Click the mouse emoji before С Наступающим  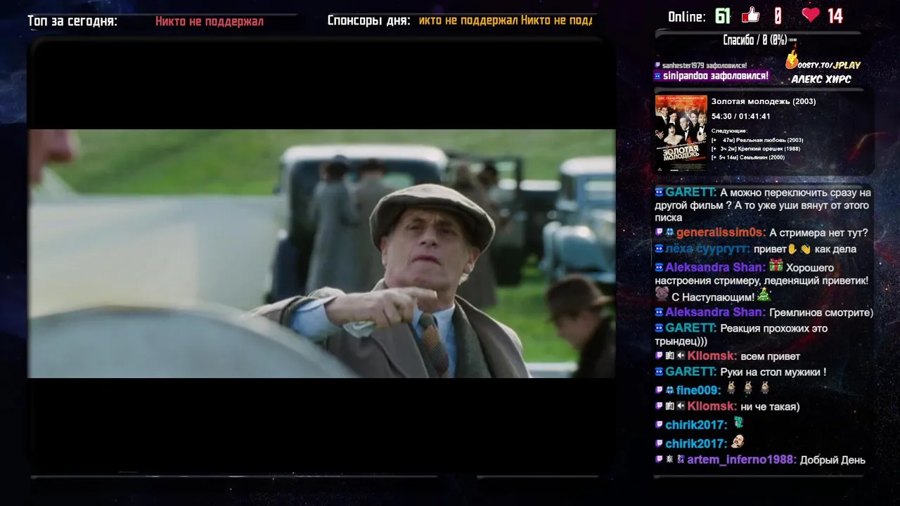pos(662,294)
